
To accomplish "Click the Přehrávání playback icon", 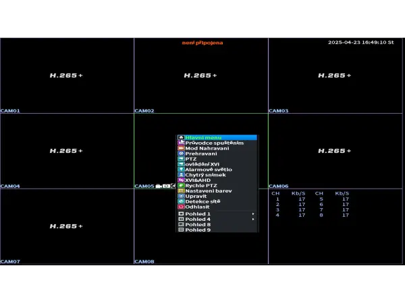I will pyautogui.click(x=181, y=154).
